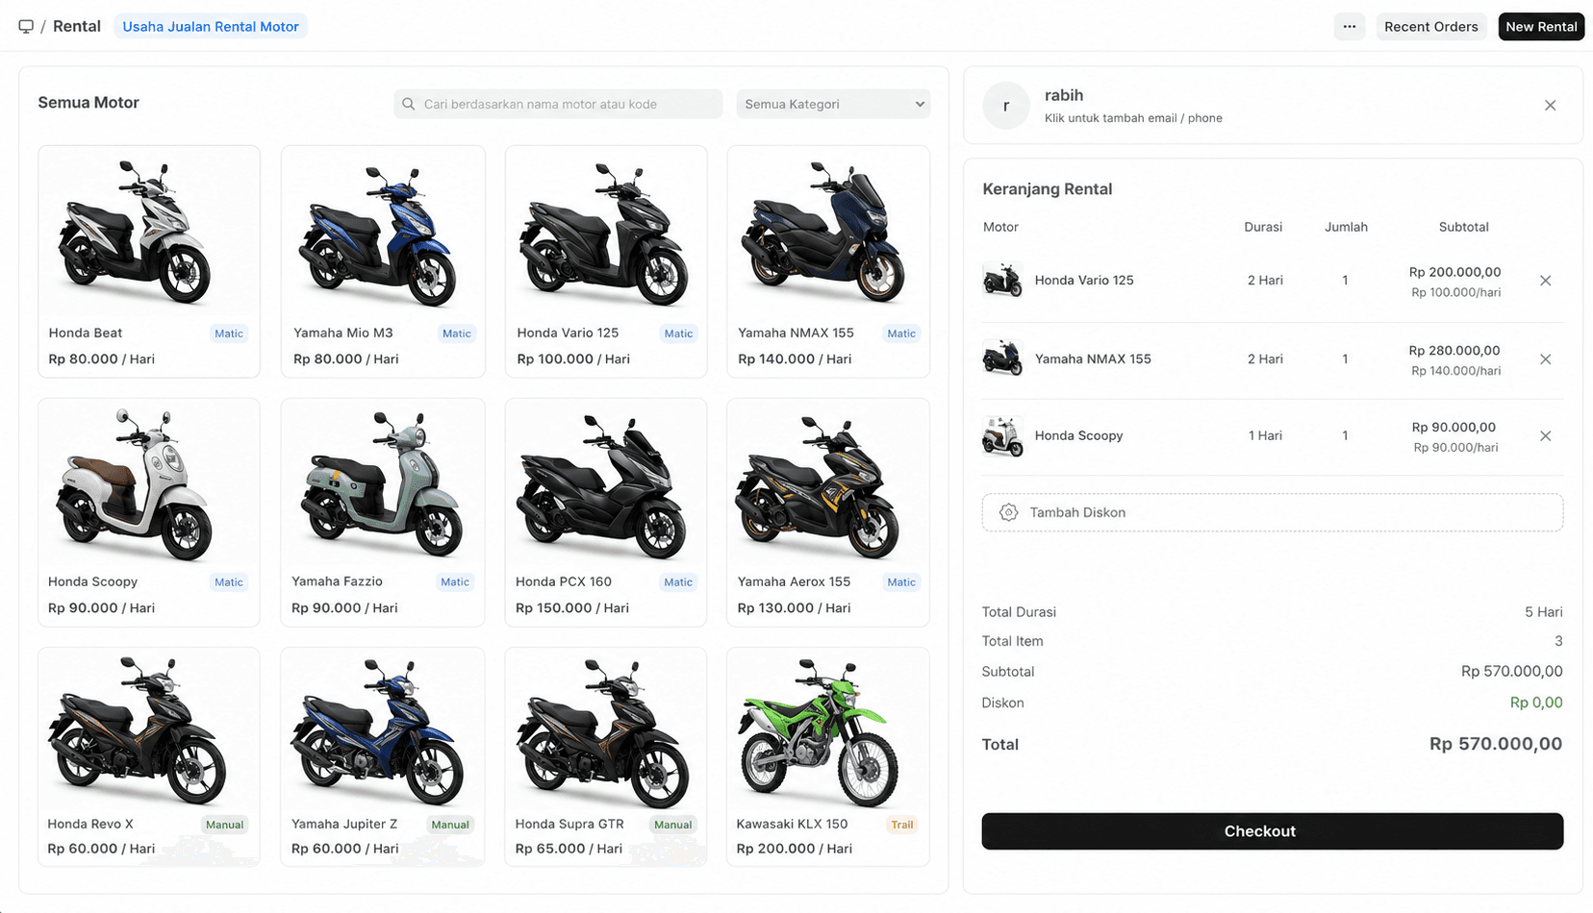Click Tambah Diskon to add discount
Screen dimensions: 1593x913
click(x=1272, y=512)
